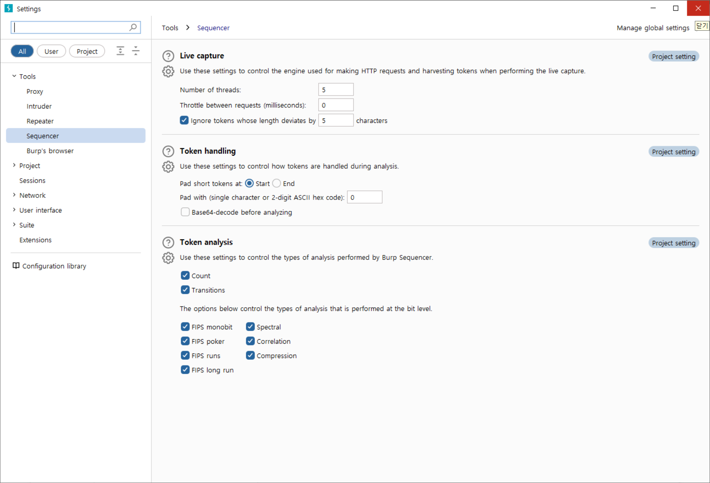Toggle Correlation analysis checkbox
The image size is (710, 483).
pyautogui.click(x=250, y=341)
